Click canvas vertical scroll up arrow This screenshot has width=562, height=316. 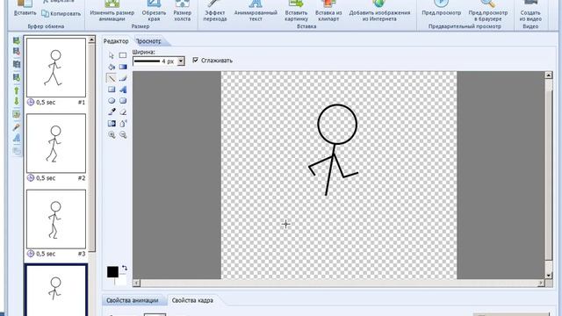548,75
